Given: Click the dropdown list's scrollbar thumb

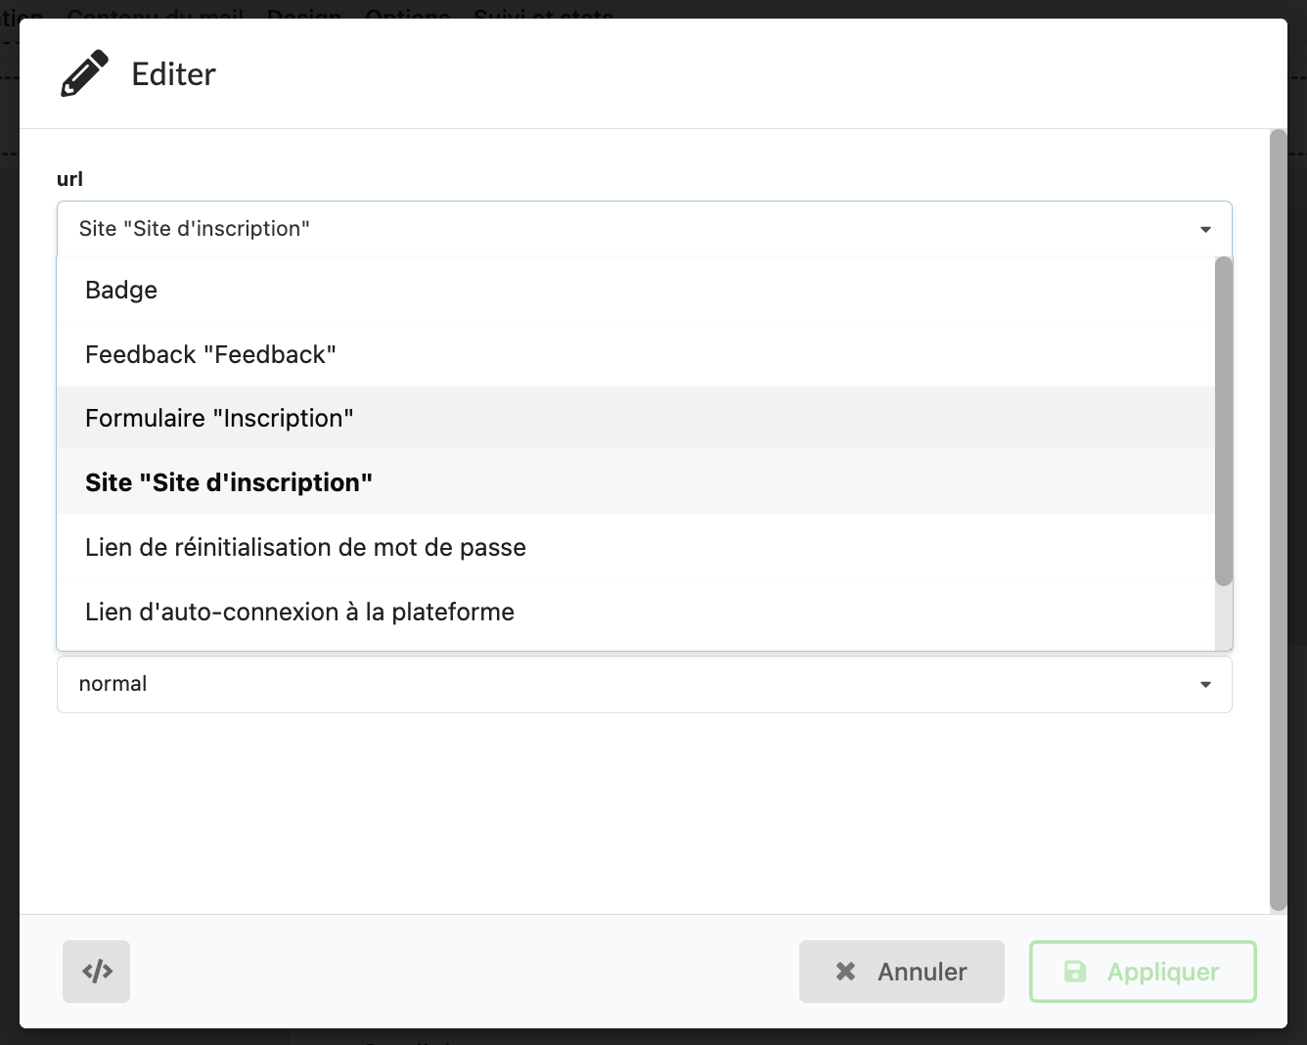Looking at the screenshot, I should pos(1223,421).
